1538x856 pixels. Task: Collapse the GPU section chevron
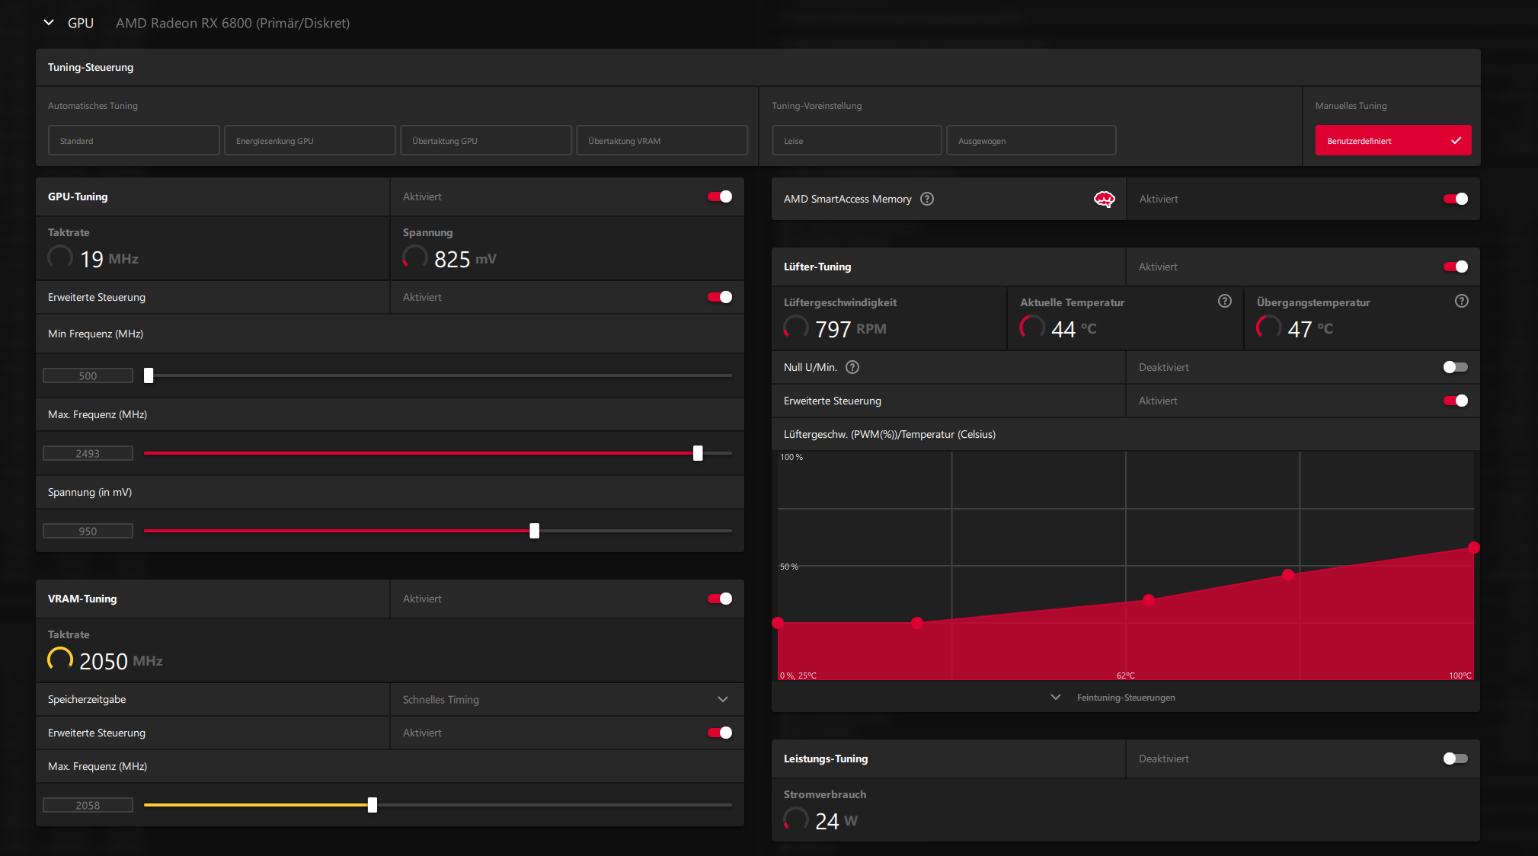tap(49, 23)
